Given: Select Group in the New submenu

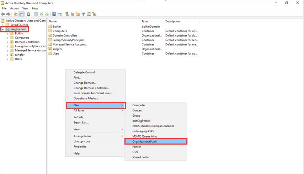Looking at the screenshot, I should pos(136,116).
